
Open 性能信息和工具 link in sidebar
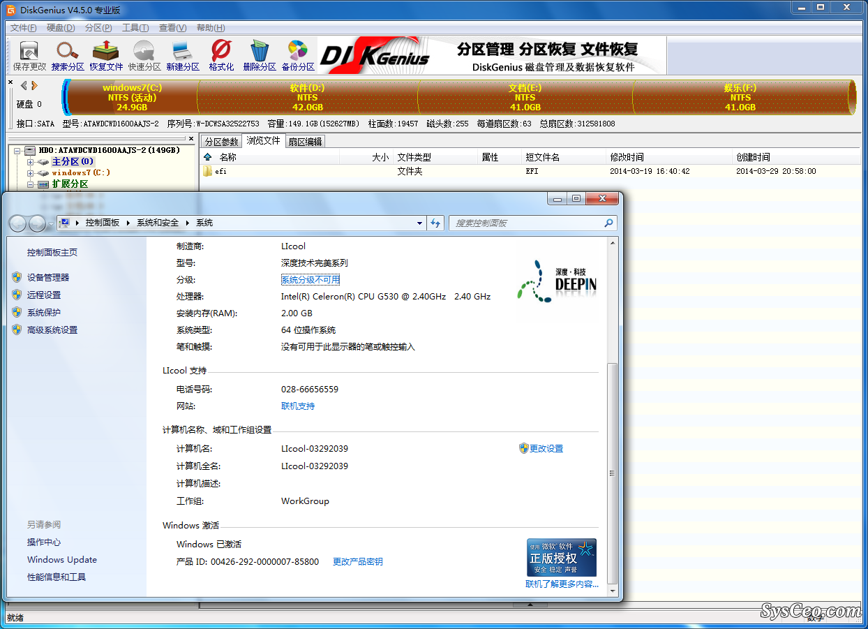57,577
